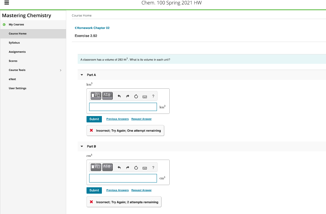This screenshot has height=214, width=326.
Task: Open Part A Greek symbols button
Action: 107,96
